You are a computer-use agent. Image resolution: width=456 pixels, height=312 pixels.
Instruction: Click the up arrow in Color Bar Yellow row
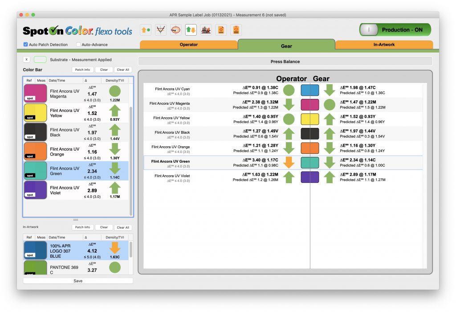coord(115,111)
